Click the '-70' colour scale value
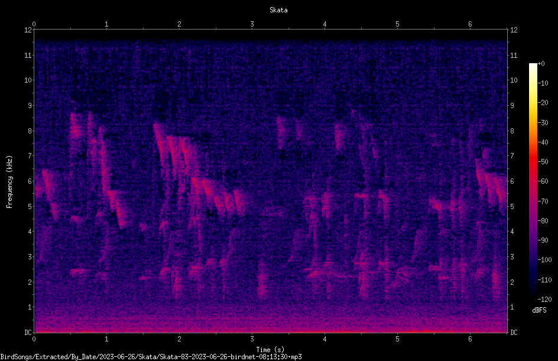558x361 pixels. point(543,201)
